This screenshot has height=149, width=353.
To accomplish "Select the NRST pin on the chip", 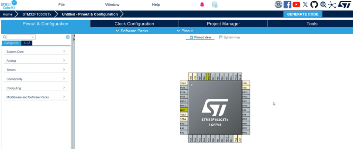I will [x=183, y=110].
